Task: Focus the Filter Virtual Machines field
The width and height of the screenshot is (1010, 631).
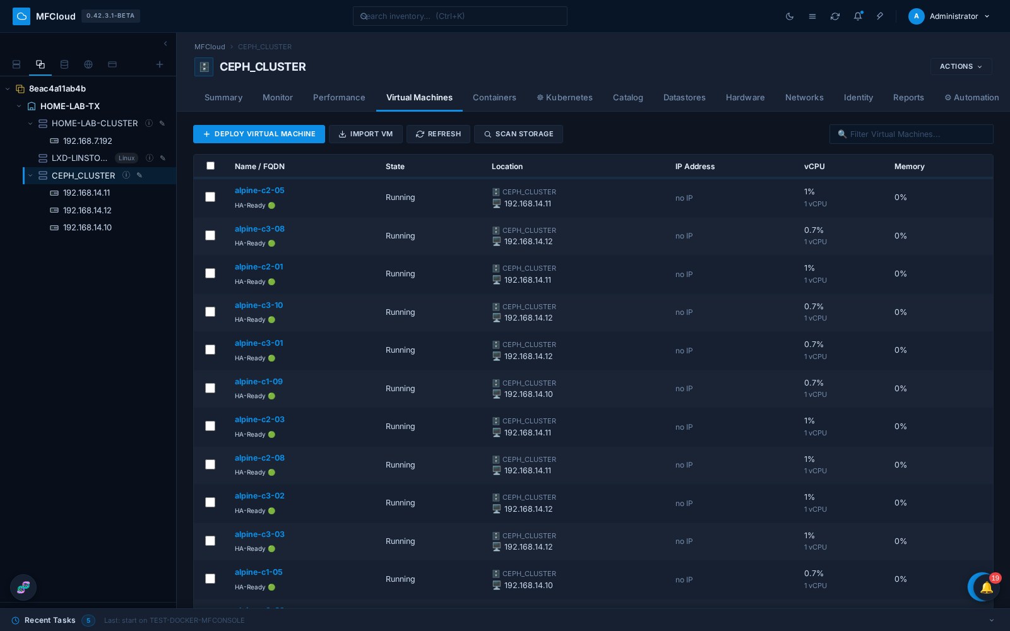Action: click(911, 134)
